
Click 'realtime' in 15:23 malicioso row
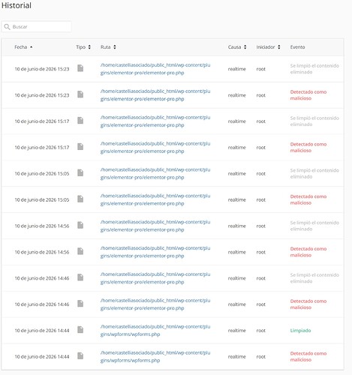[x=237, y=95]
